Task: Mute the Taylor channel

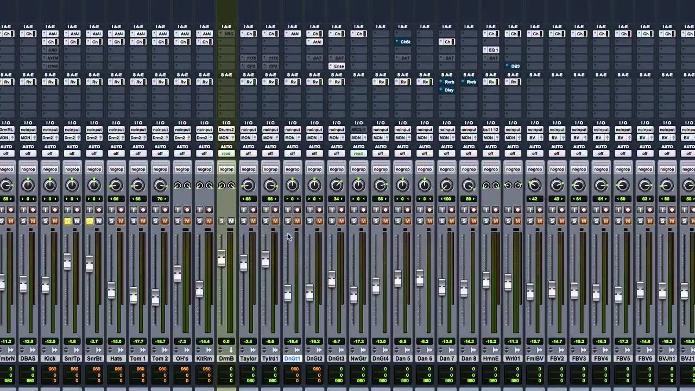Action: [x=252, y=220]
